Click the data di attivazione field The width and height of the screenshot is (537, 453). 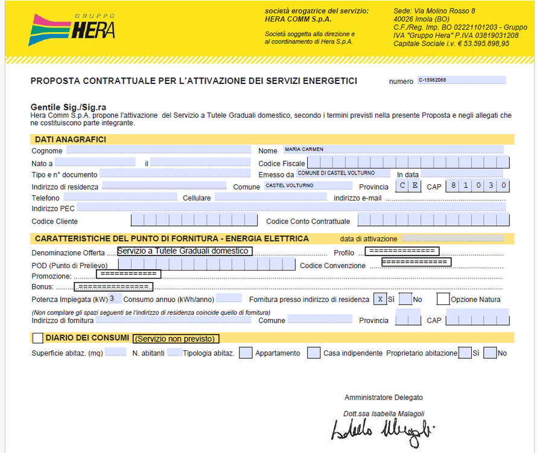point(453,238)
